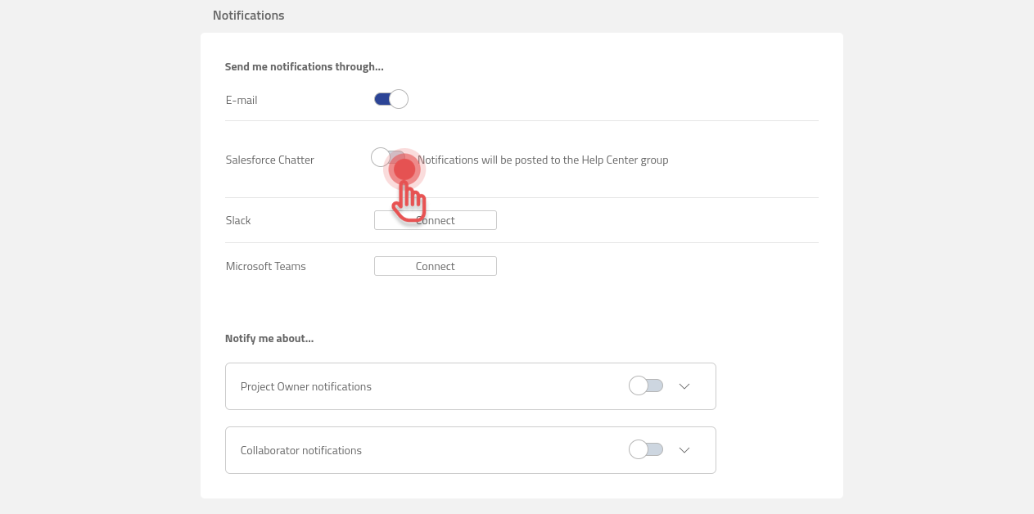
Task: Connect Microsoft Teams
Action: tap(435, 265)
